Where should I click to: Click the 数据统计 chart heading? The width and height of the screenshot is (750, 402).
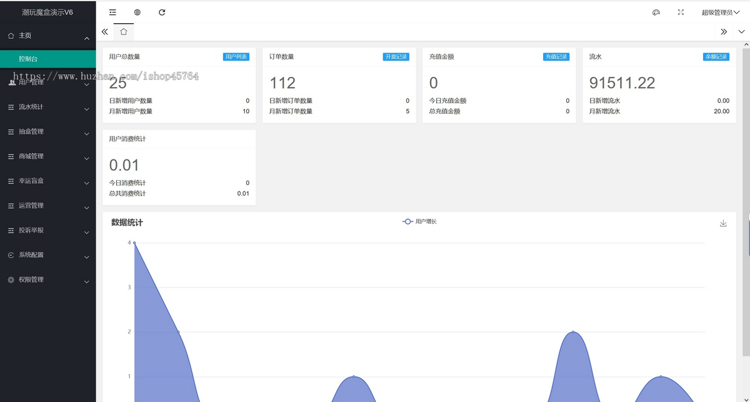127,222
